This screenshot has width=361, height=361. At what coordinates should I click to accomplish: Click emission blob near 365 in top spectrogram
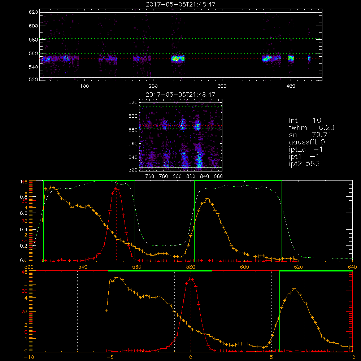[267, 58]
